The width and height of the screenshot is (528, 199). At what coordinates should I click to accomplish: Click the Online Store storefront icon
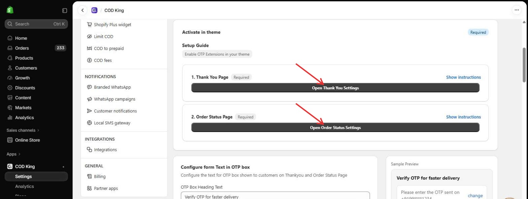pos(10,140)
